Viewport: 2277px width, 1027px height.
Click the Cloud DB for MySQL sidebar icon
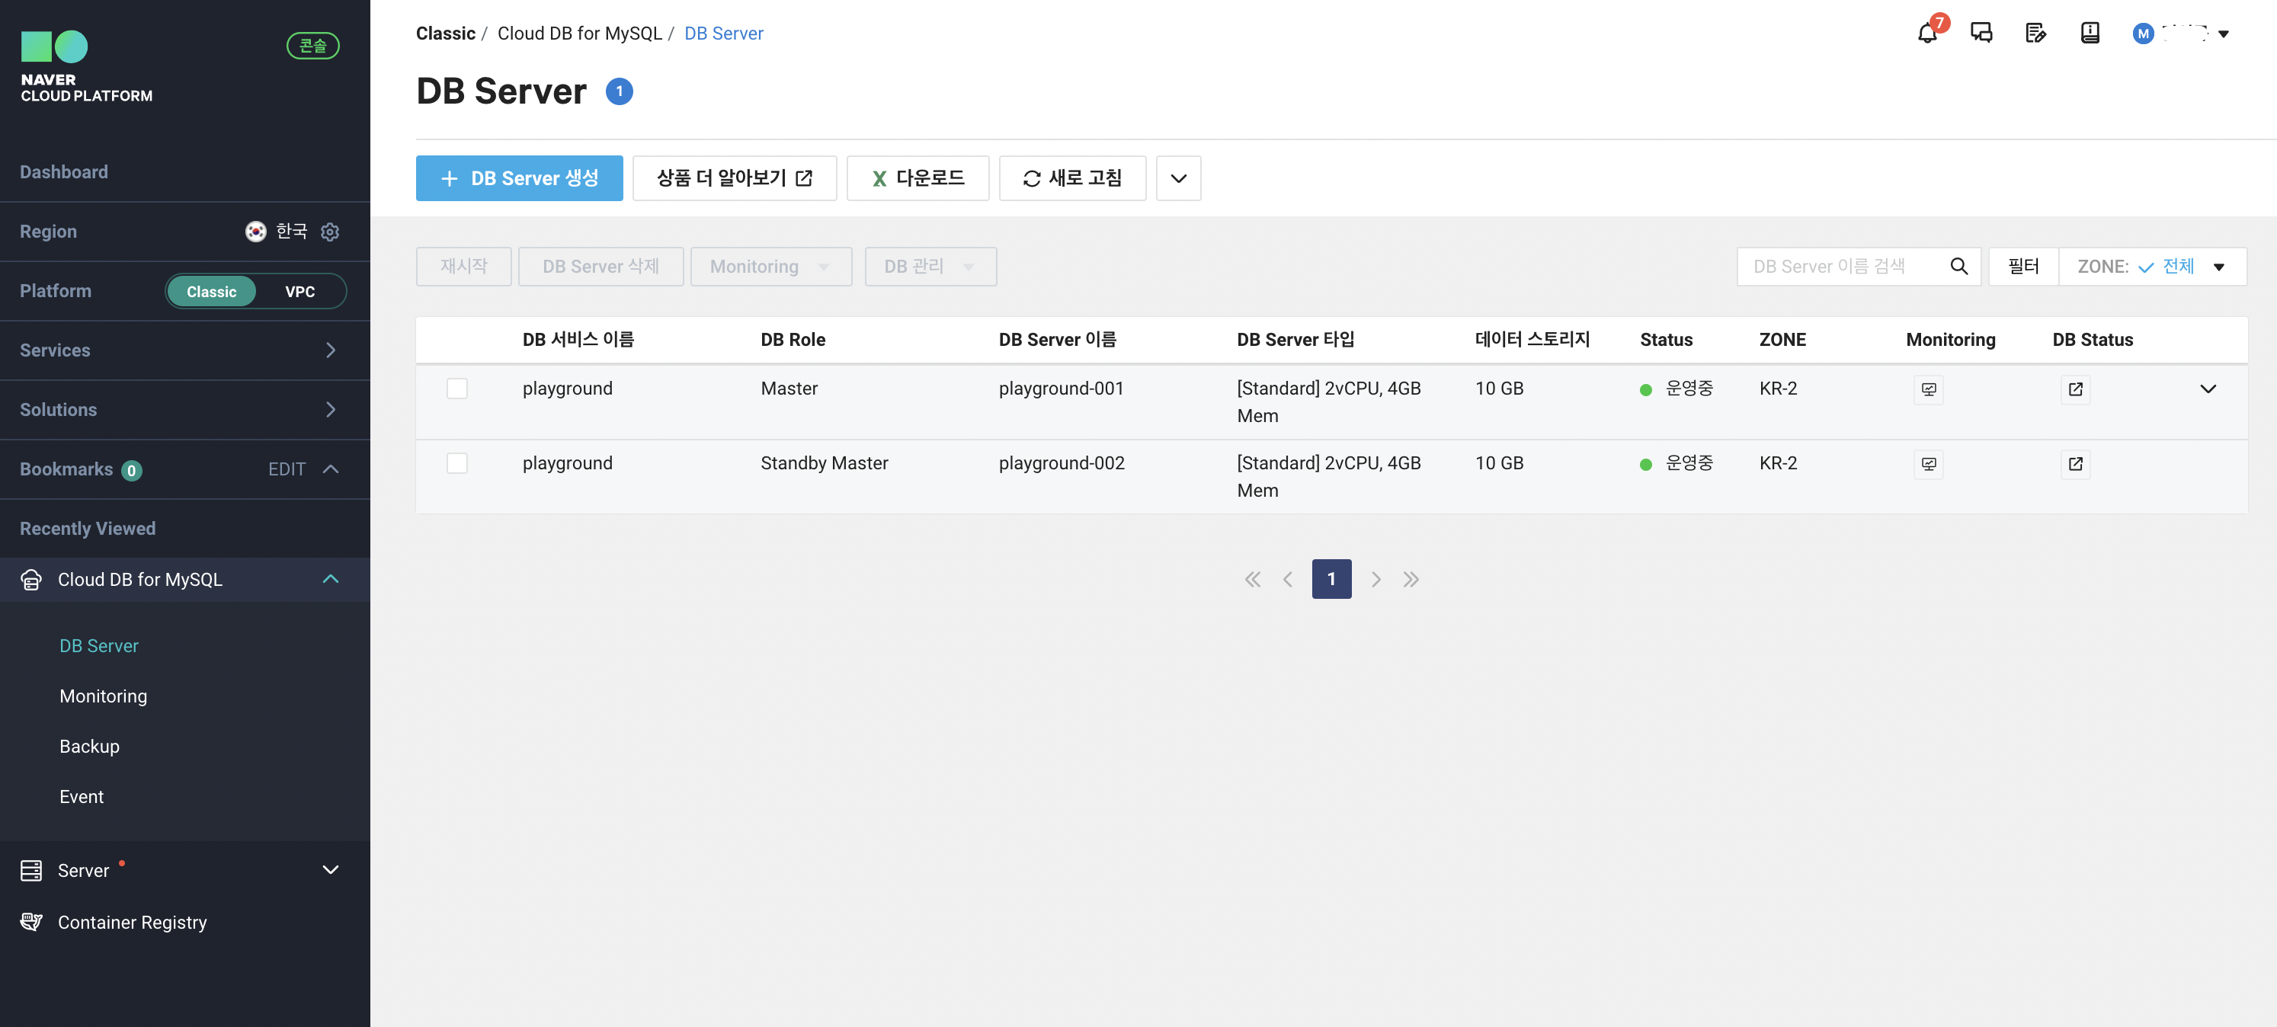click(31, 580)
